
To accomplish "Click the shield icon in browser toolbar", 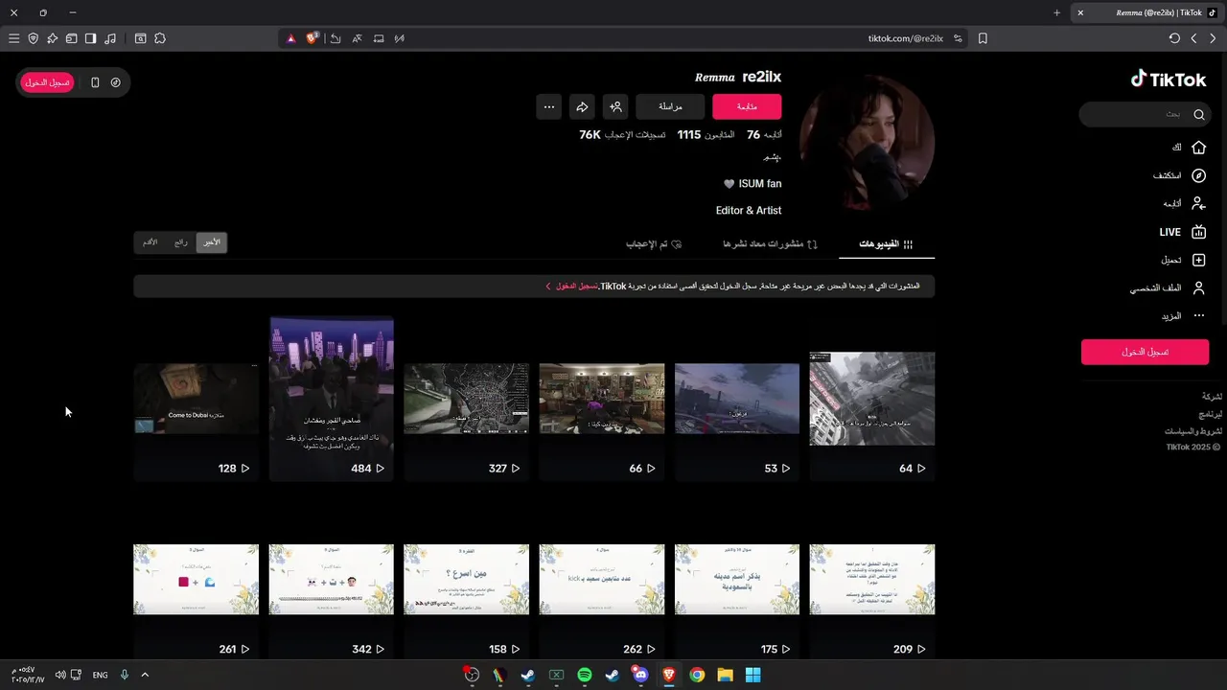I will [33, 38].
